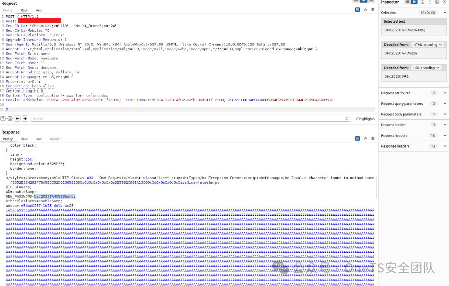Viewport: 449px width, 286px height.
Task: Click the JSESSIONIDADSSP cookie value
Action: point(298,100)
